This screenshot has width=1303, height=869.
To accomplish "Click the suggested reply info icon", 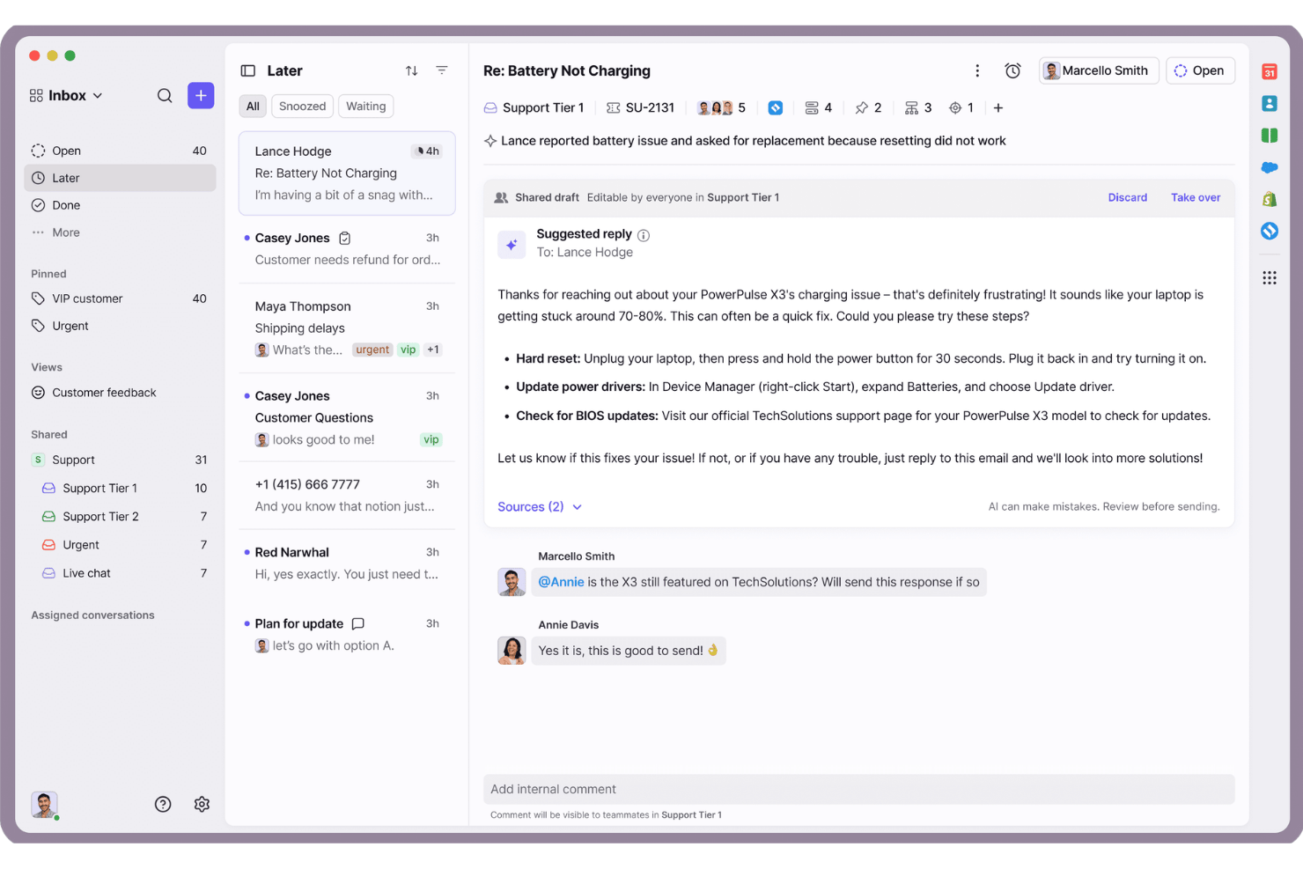I will point(644,235).
